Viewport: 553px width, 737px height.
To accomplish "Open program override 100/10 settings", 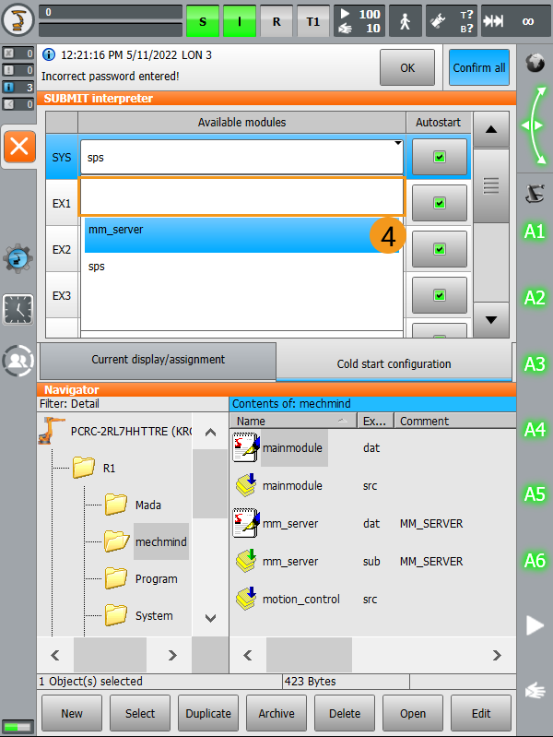I will click(359, 21).
